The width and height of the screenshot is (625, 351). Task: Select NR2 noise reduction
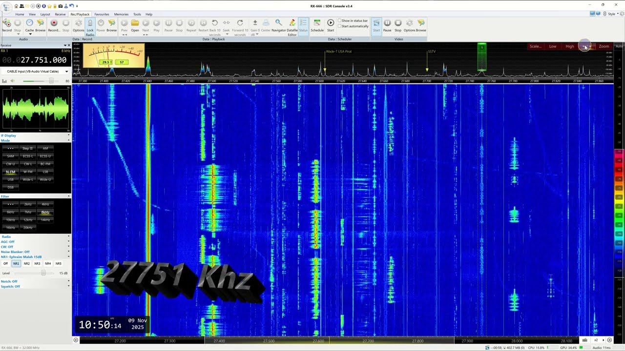27,264
